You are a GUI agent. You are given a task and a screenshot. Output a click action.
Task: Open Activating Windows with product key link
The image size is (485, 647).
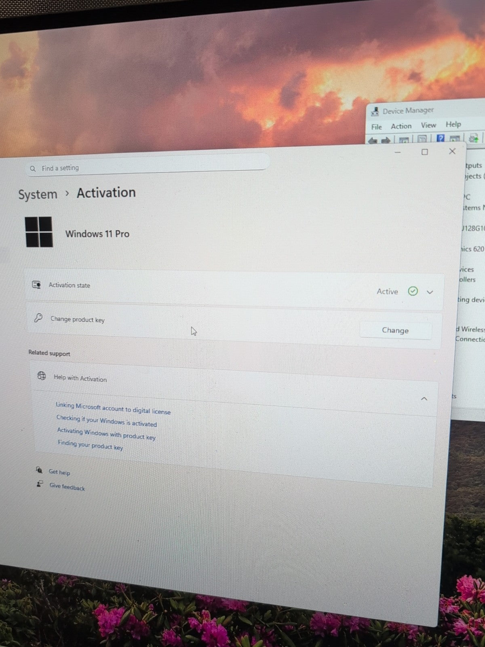pos(106,433)
